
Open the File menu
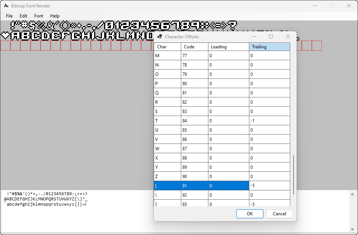point(9,16)
